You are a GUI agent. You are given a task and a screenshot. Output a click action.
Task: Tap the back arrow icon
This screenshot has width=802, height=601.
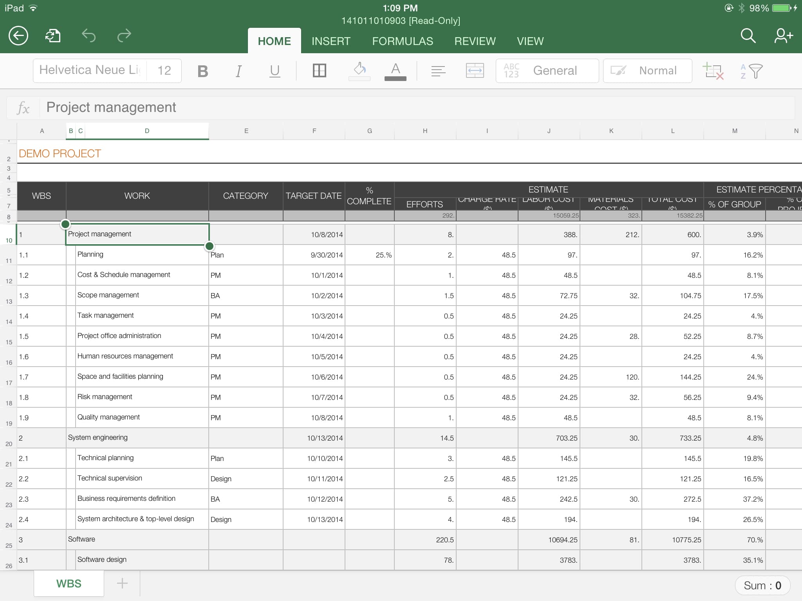[18, 36]
